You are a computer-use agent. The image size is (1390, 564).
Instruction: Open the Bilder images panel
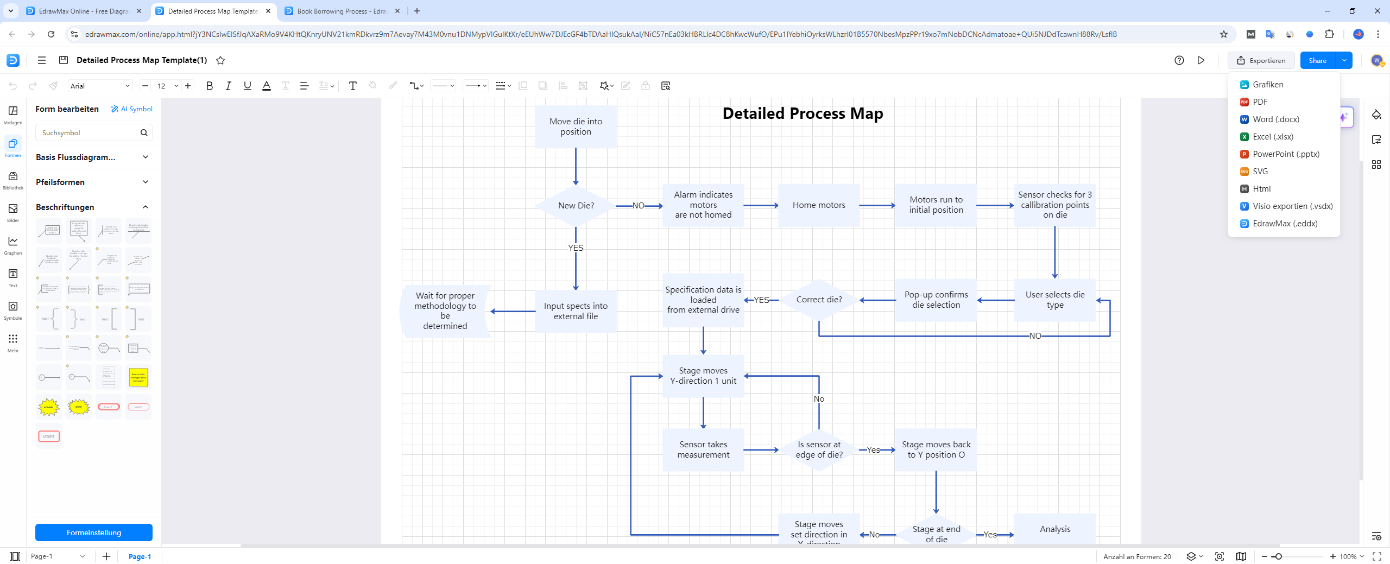coord(13,213)
